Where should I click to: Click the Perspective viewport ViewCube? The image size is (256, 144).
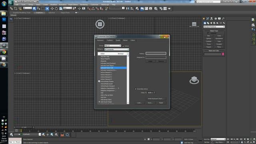194,80
